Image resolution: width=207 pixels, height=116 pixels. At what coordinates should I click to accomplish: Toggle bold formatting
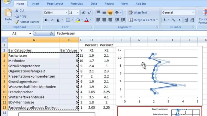(x=46, y=20)
